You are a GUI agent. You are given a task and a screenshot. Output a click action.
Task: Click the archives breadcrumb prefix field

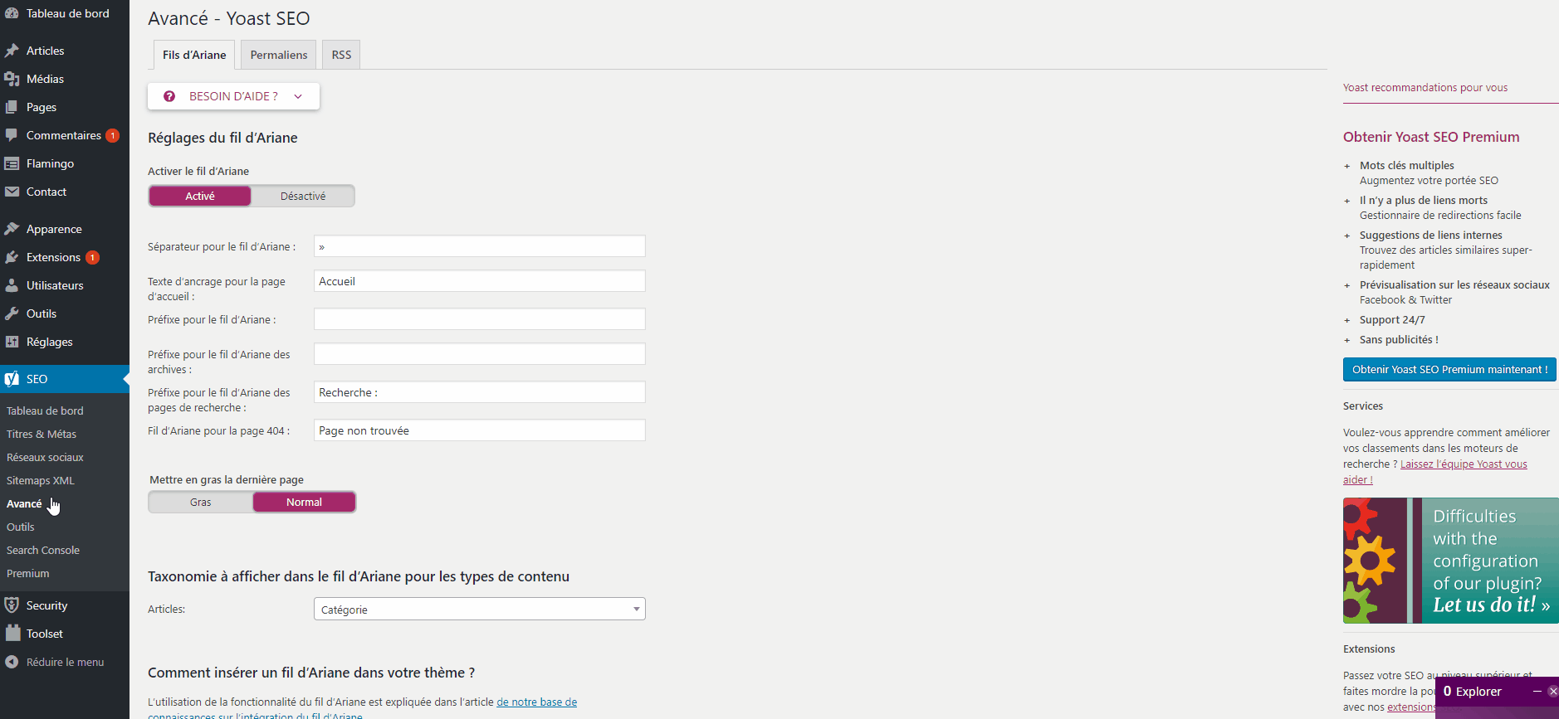coord(480,354)
